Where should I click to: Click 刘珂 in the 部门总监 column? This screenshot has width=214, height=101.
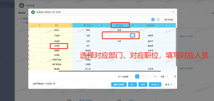coord(119,41)
